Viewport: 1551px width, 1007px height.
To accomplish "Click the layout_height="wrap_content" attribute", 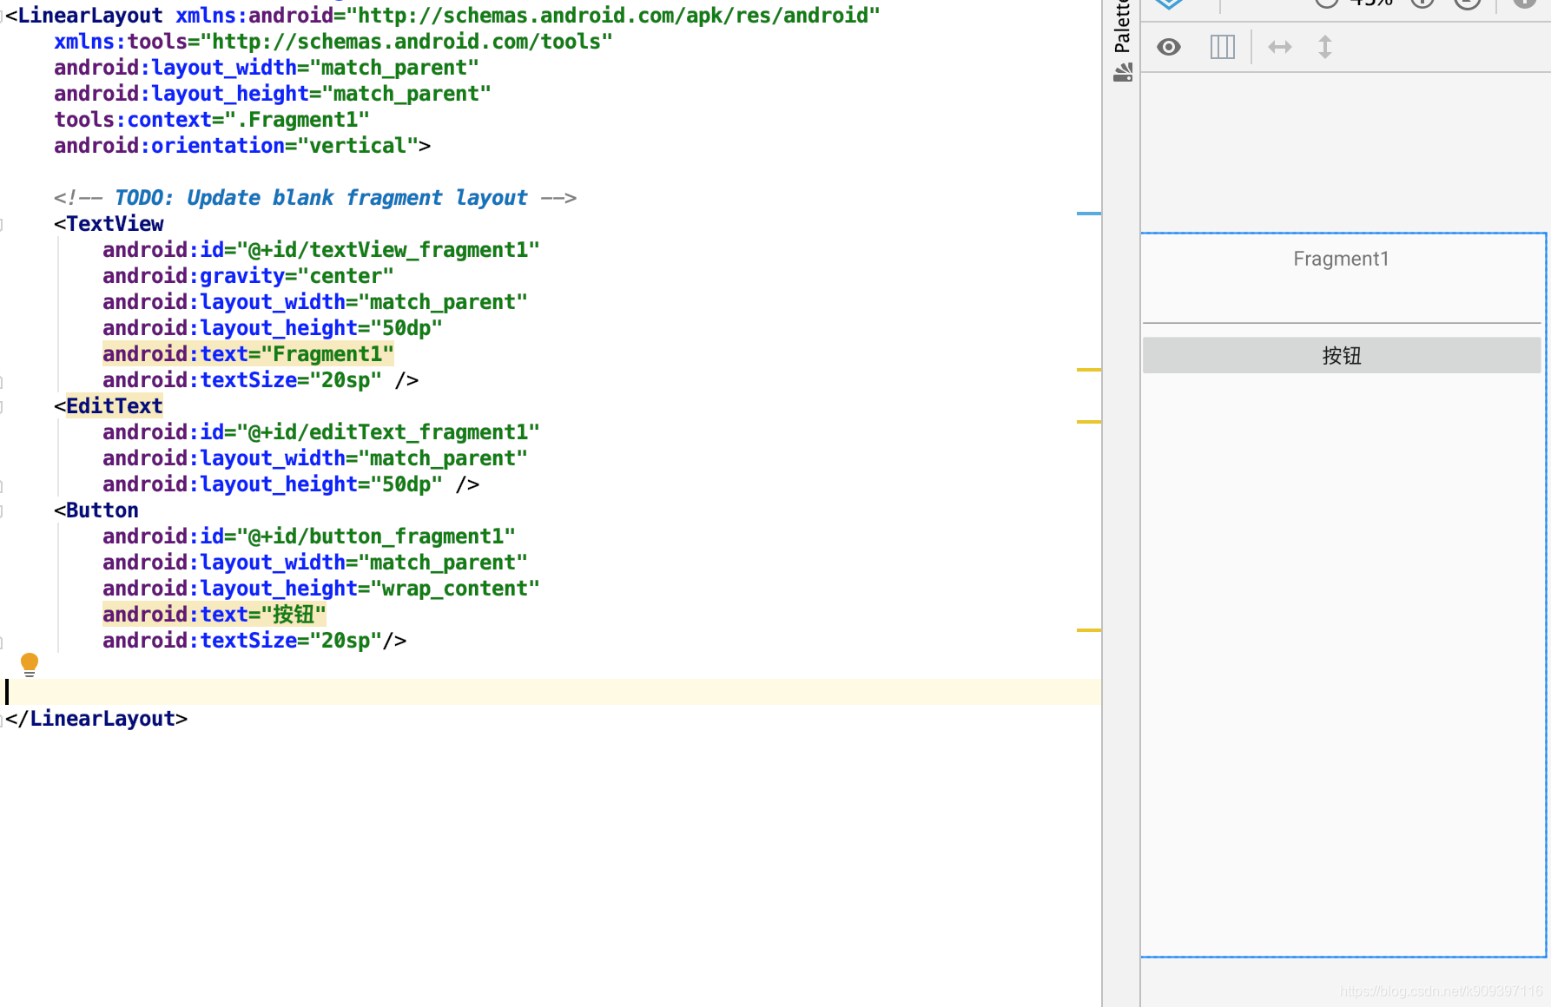I will point(321,589).
